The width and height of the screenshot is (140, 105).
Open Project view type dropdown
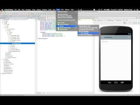(x=5, y=18)
